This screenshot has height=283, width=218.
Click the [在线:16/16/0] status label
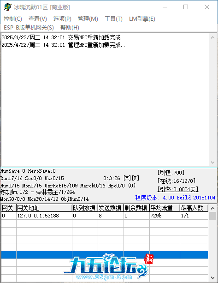pyautogui.click(x=177, y=181)
